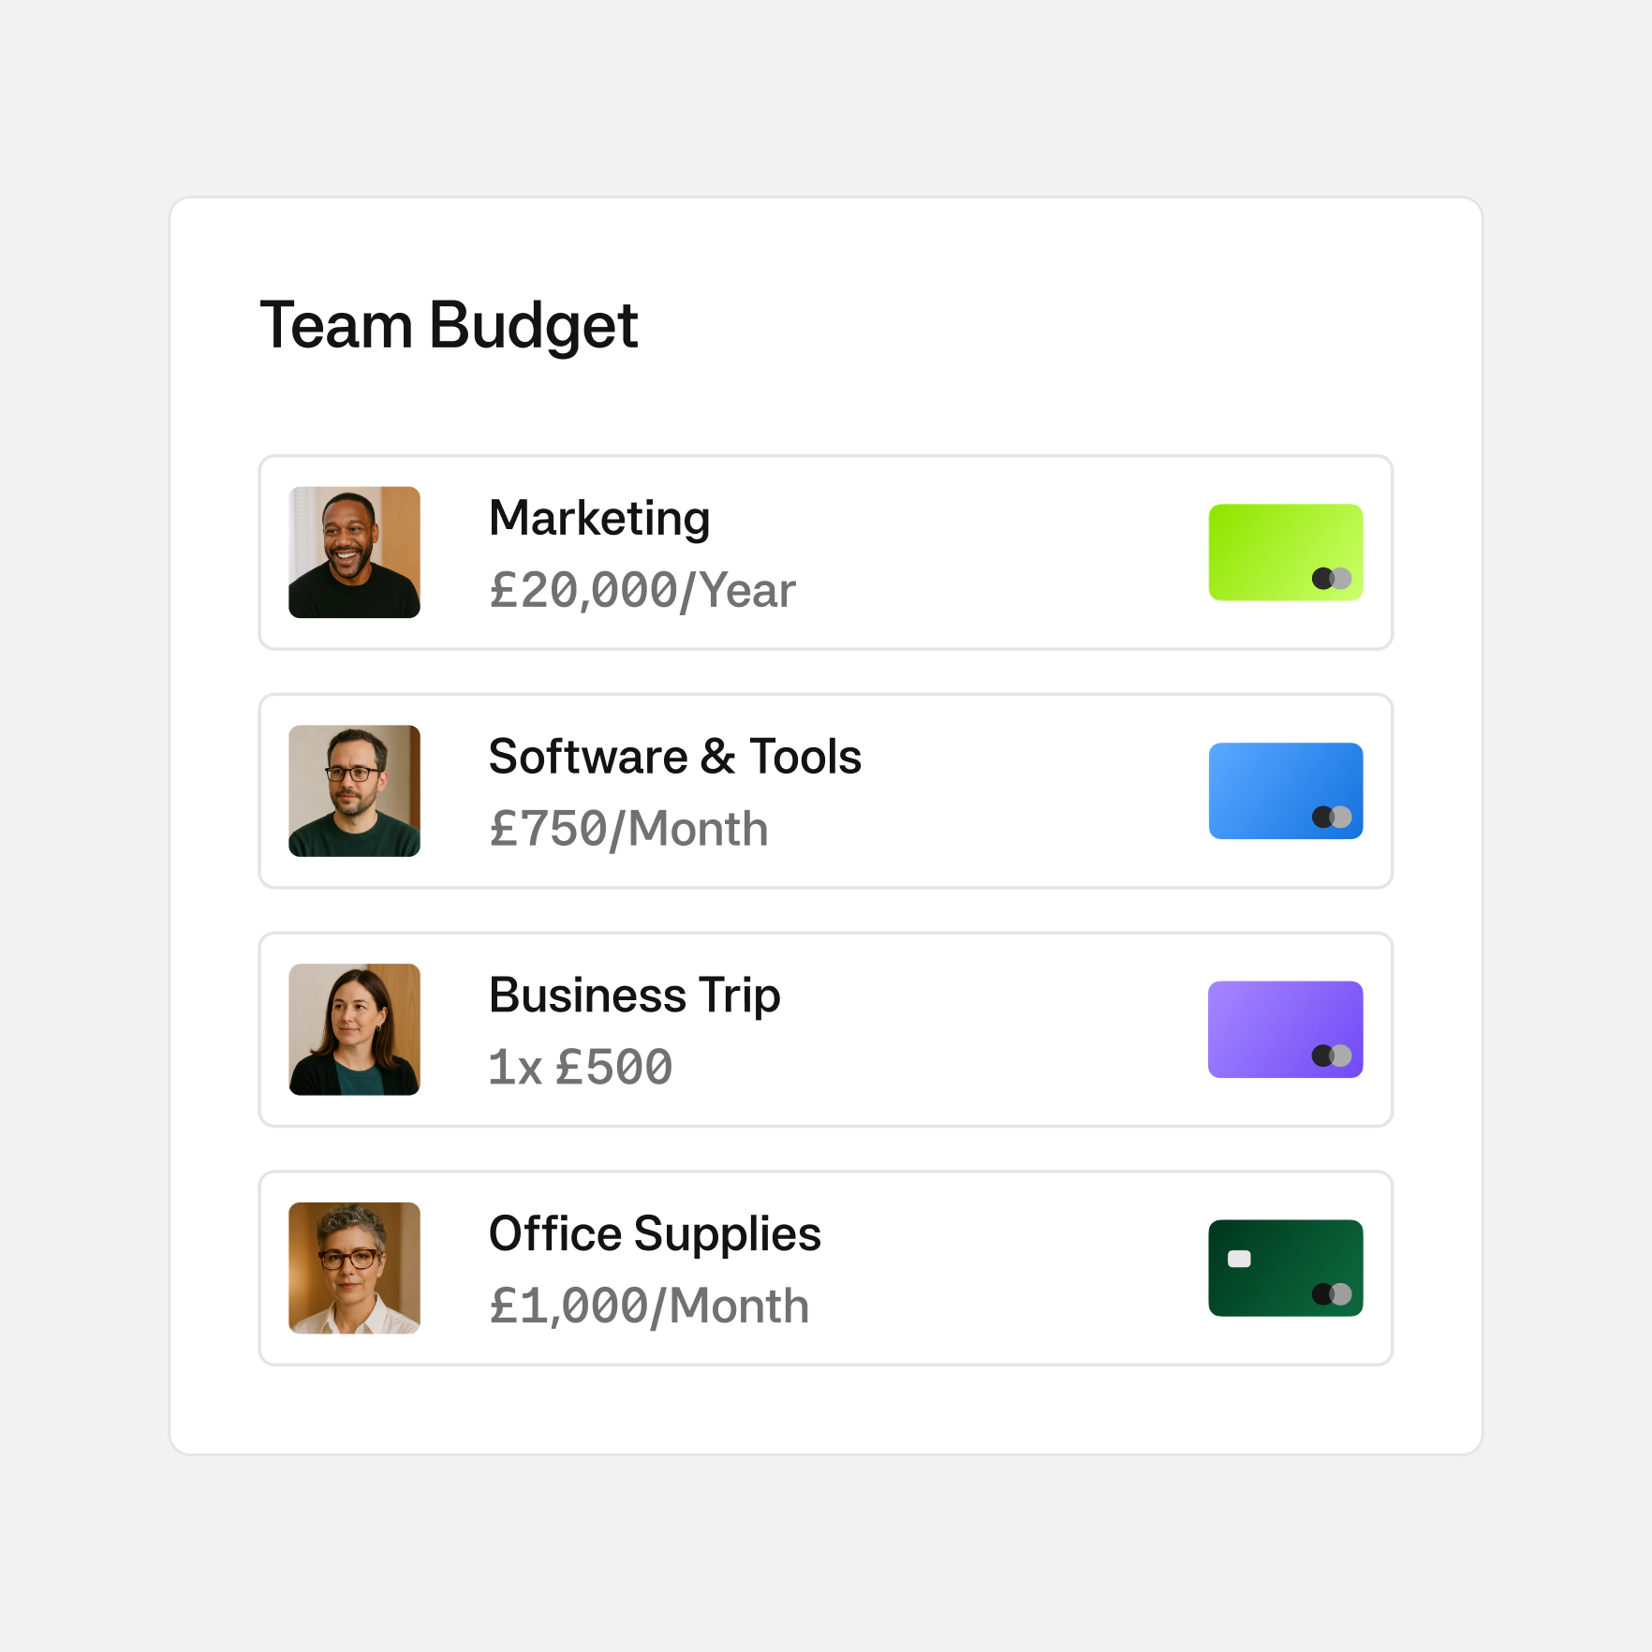The image size is (1652, 1652).
Task: Select the Marketing budget title
Action: 599,519
